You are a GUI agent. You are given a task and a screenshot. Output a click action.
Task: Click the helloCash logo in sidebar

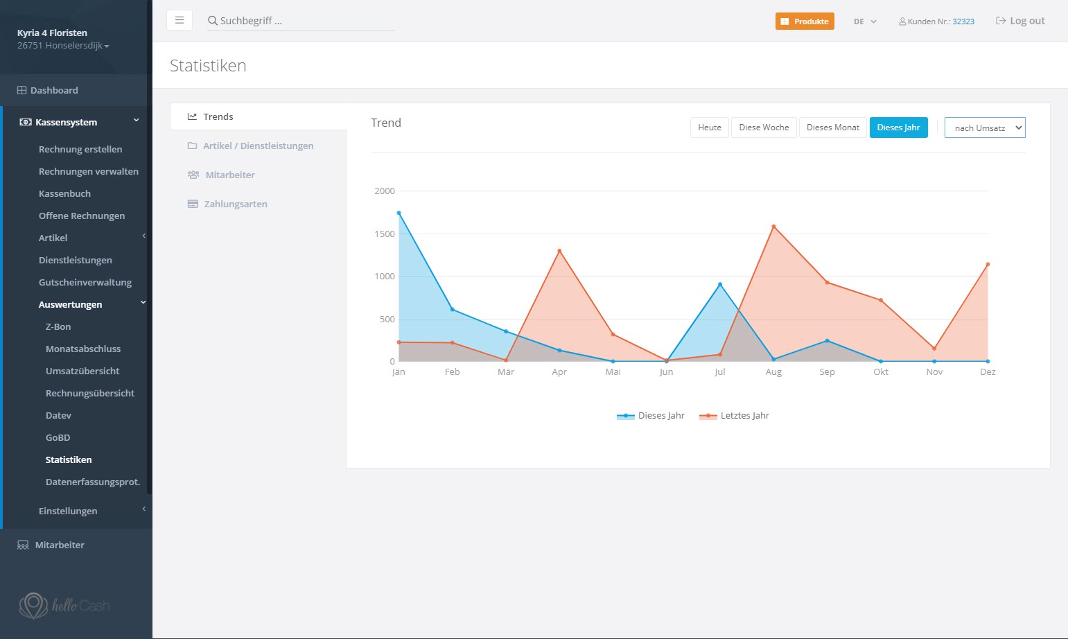click(x=64, y=605)
